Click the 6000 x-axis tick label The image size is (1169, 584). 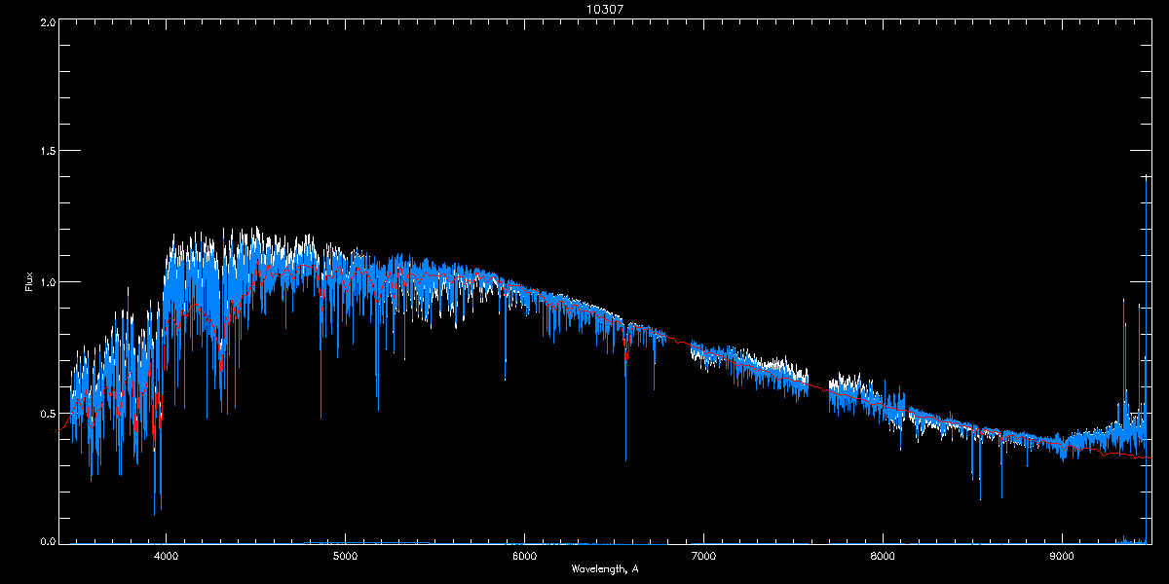(x=524, y=556)
